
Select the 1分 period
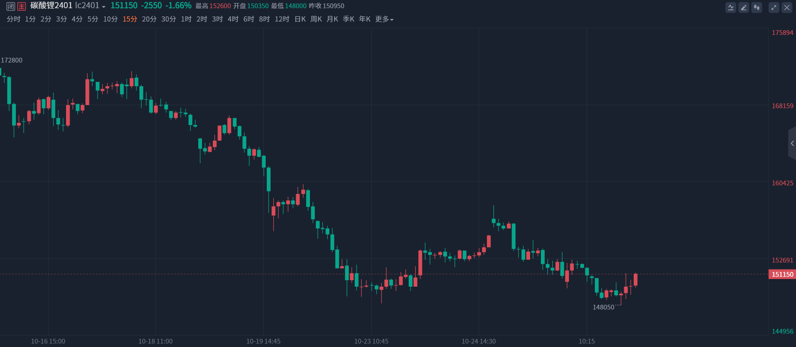30,19
